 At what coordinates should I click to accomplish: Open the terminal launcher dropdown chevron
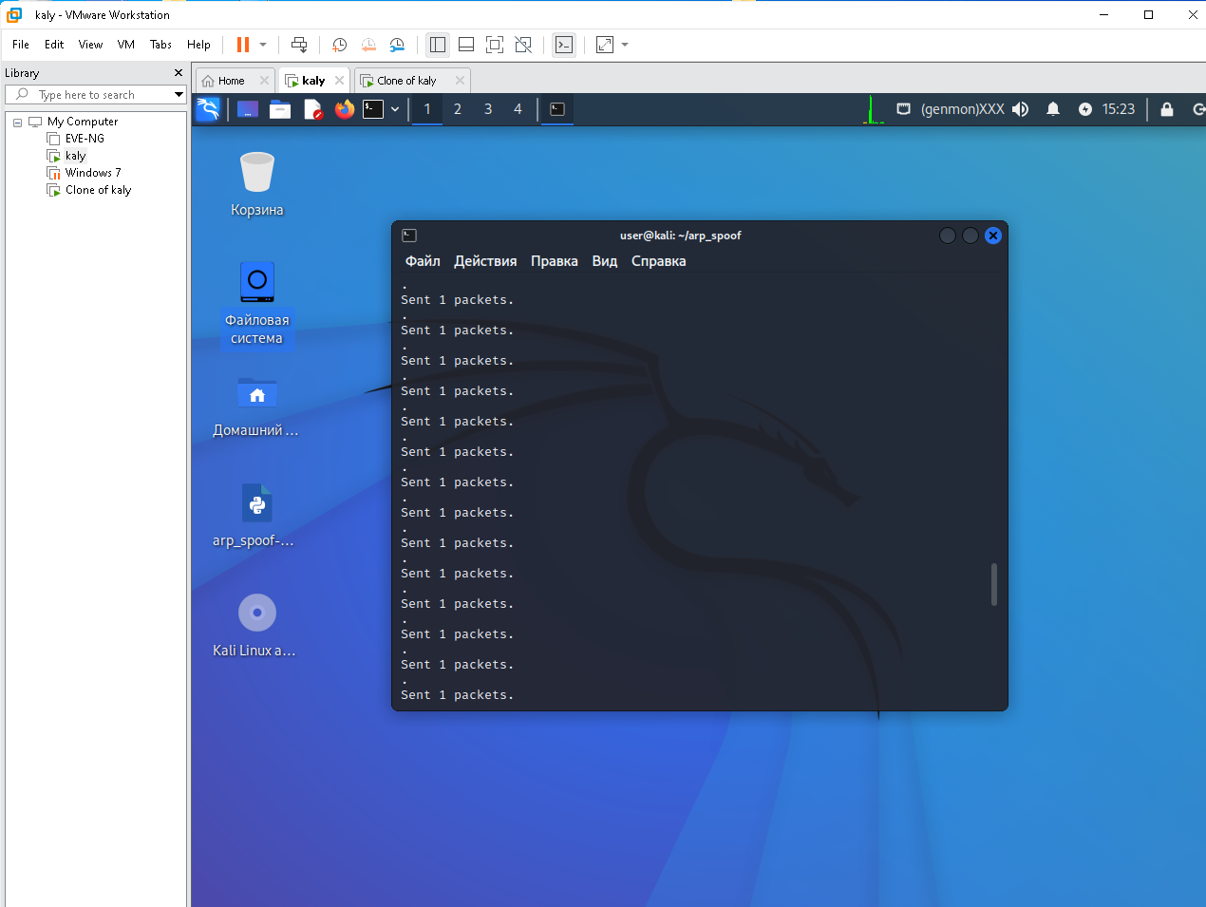pos(395,109)
